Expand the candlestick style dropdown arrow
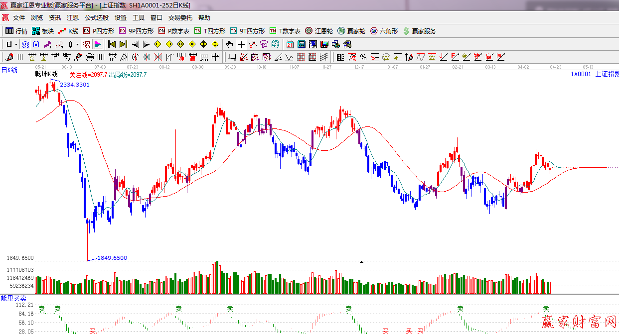619x334 pixels. point(77,44)
